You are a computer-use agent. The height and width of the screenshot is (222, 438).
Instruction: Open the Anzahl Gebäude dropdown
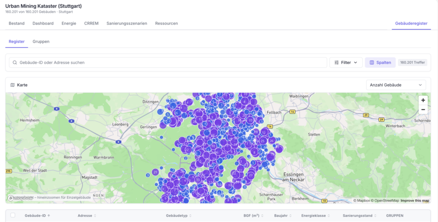coord(396,85)
